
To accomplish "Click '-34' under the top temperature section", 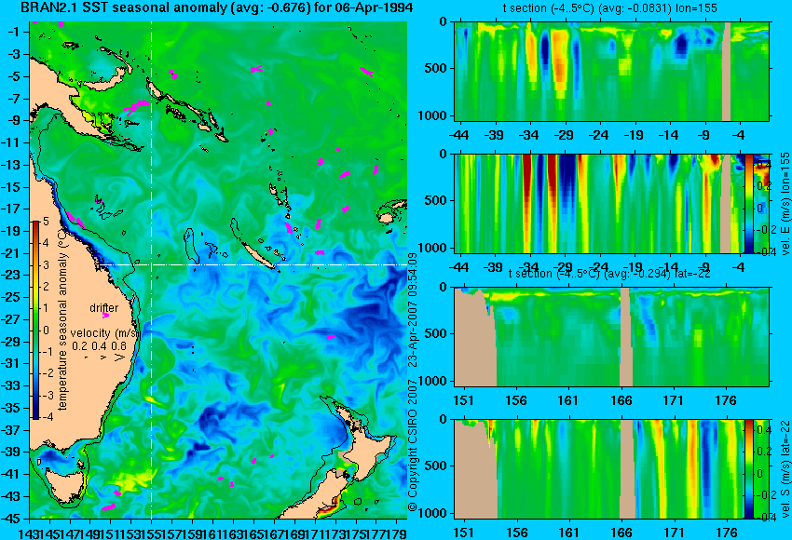I will [529, 135].
